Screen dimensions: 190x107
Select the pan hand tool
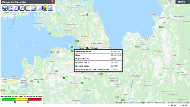pyautogui.click(x=11, y=8)
